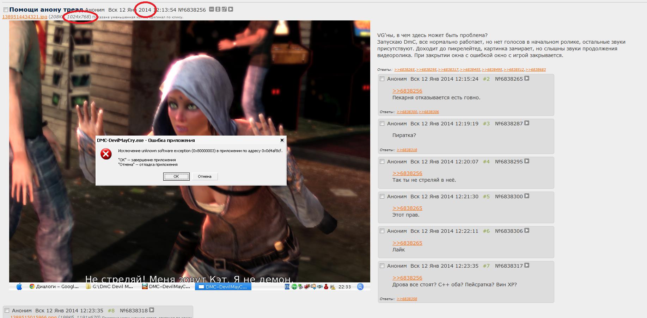Click the arrow icon beside №6838256
647x318 pixels.
231,9
